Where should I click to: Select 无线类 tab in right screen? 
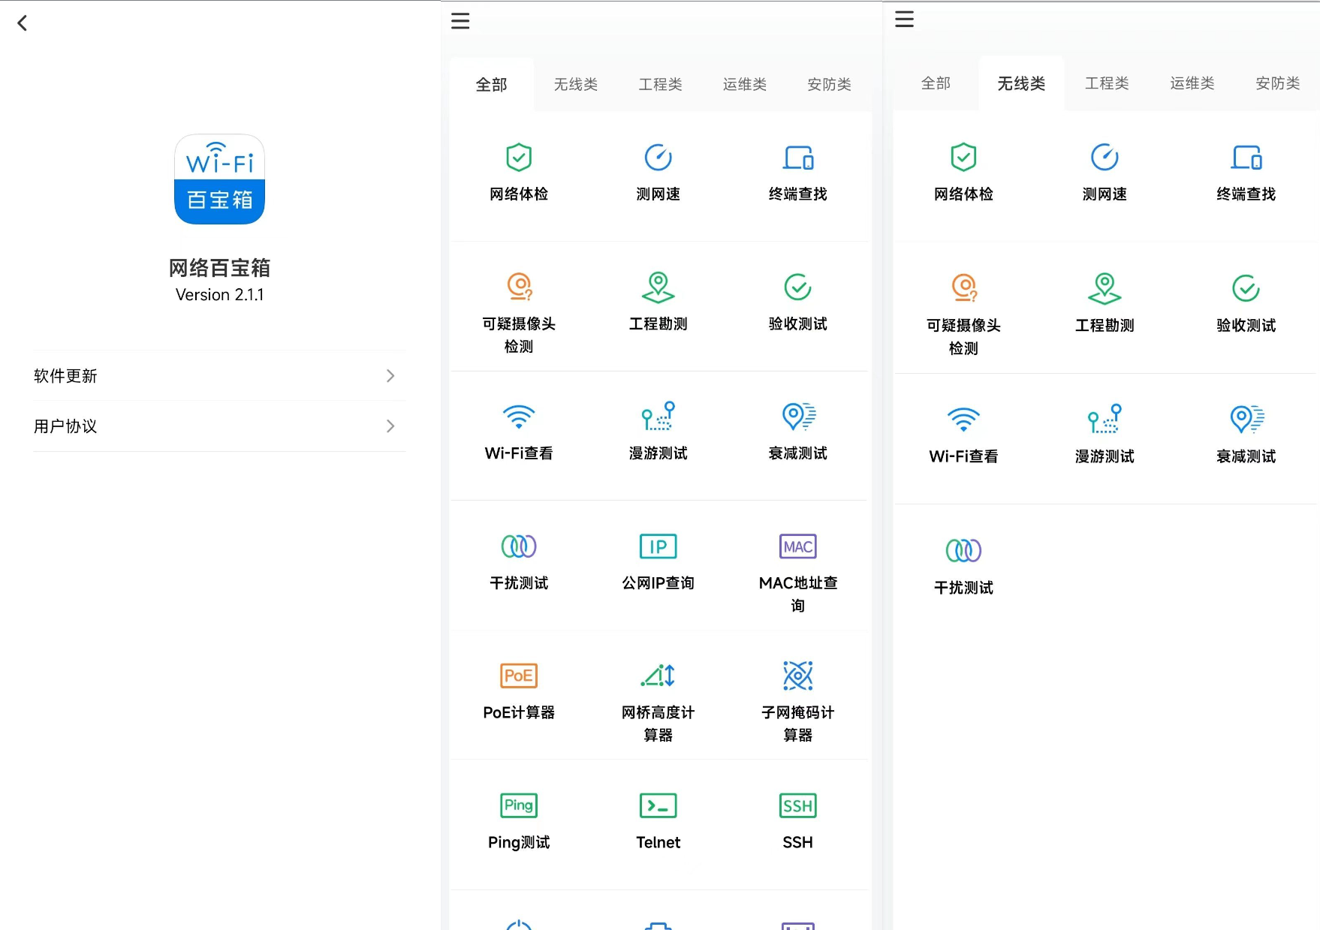point(1022,83)
